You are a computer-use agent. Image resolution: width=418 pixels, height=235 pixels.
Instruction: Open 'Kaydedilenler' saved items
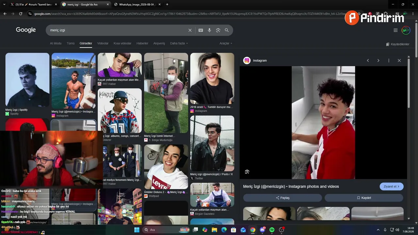(x=397, y=44)
